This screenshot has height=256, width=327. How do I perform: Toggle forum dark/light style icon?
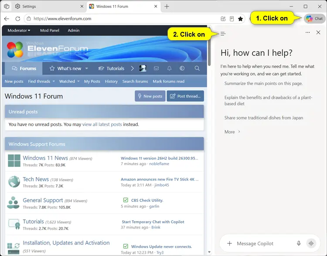tap(182, 68)
